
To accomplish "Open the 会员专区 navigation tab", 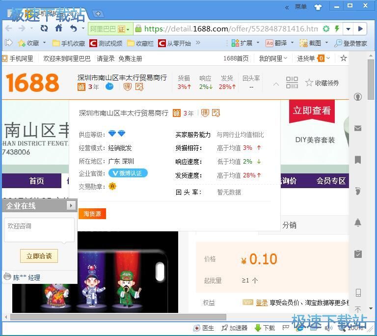I will (x=331, y=181).
